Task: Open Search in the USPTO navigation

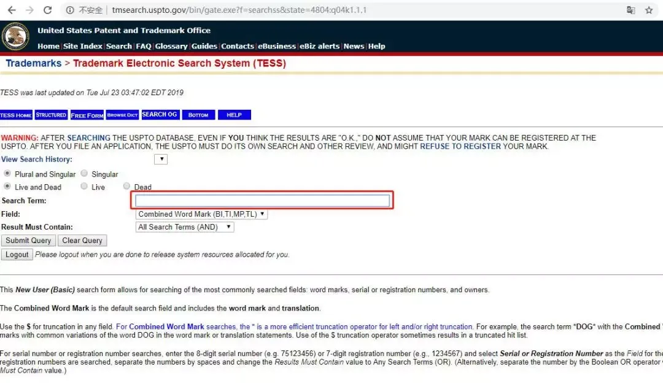Action: pos(119,46)
